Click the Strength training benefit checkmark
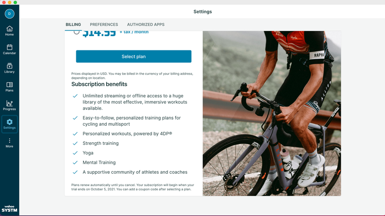Screen dimensions: 385x216 click(x=75, y=143)
